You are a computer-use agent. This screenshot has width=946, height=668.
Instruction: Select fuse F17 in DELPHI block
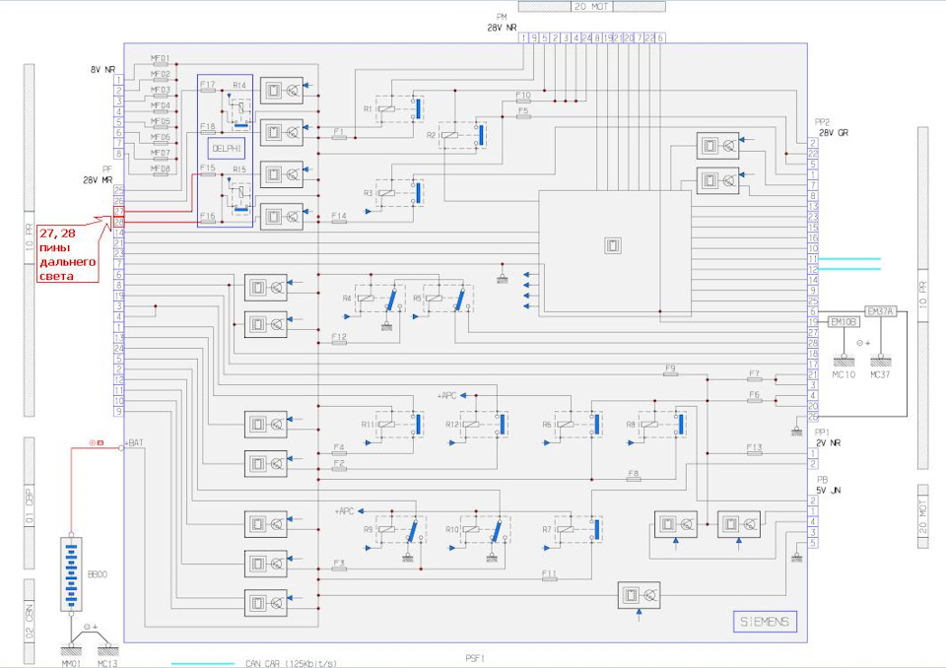(x=208, y=91)
